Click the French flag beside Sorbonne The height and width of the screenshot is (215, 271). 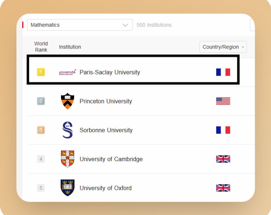(x=223, y=130)
